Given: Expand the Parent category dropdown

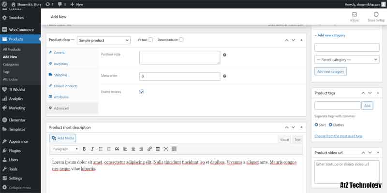Looking at the screenshot, I should click(x=346, y=59).
